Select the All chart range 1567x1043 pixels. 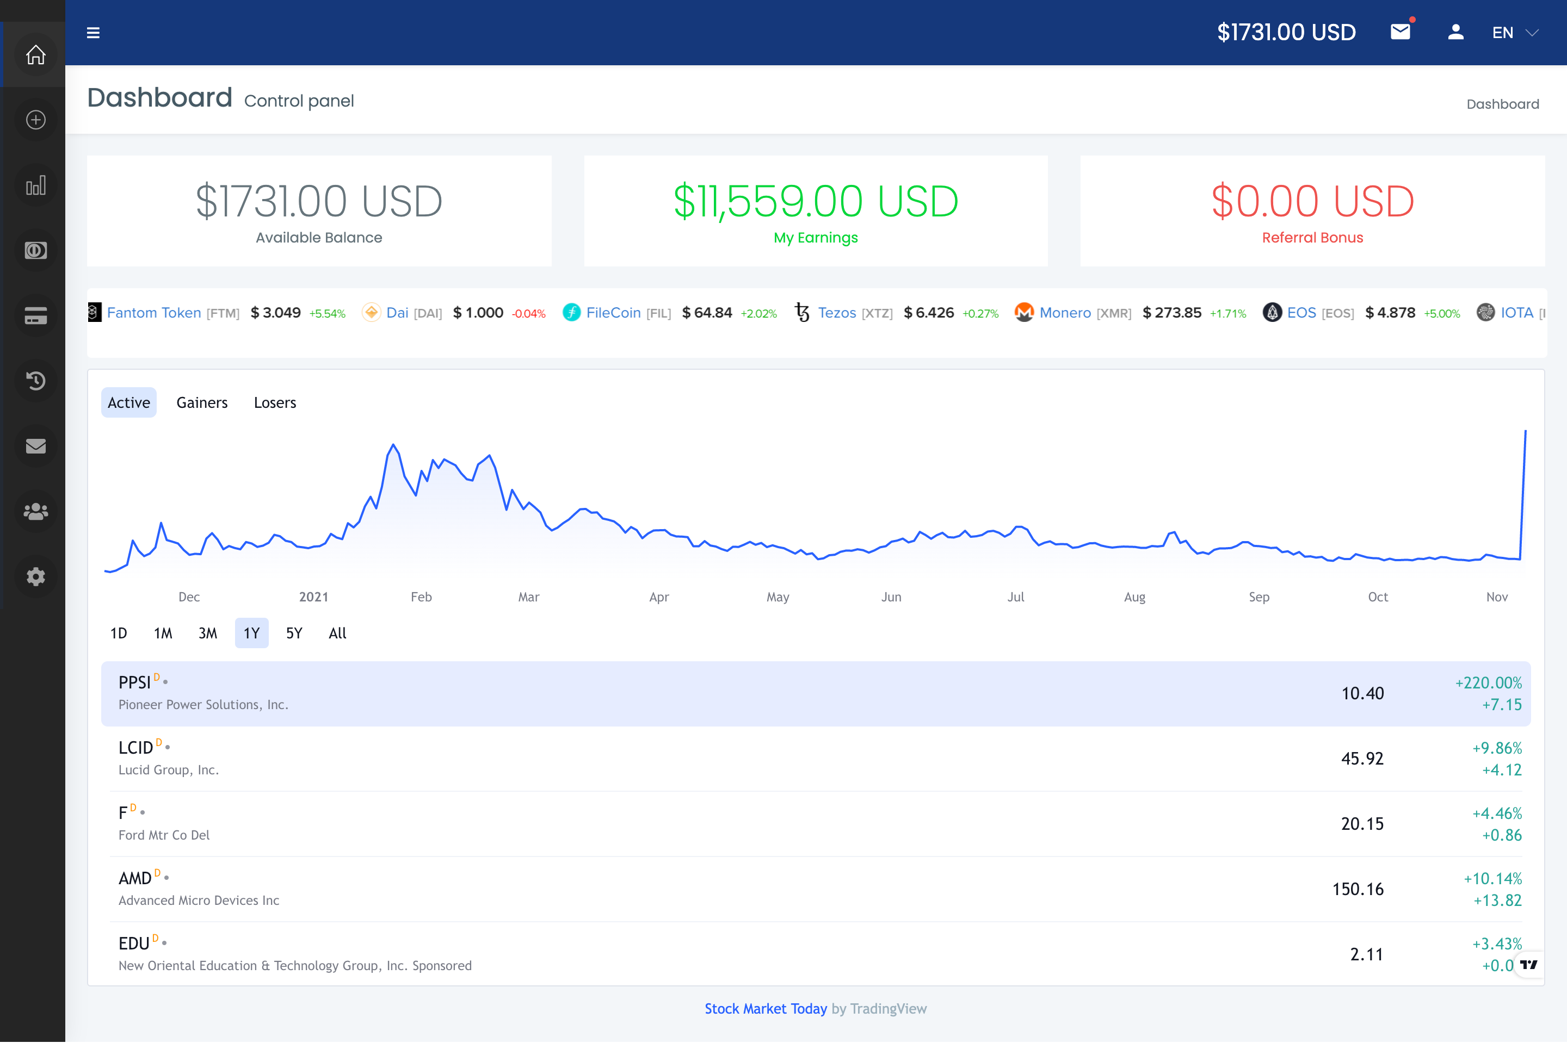pos(337,633)
